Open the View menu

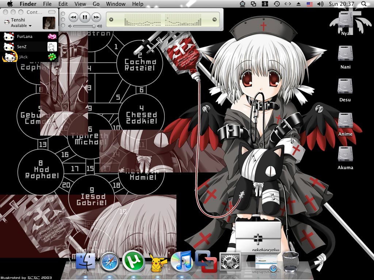tap(80, 4)
